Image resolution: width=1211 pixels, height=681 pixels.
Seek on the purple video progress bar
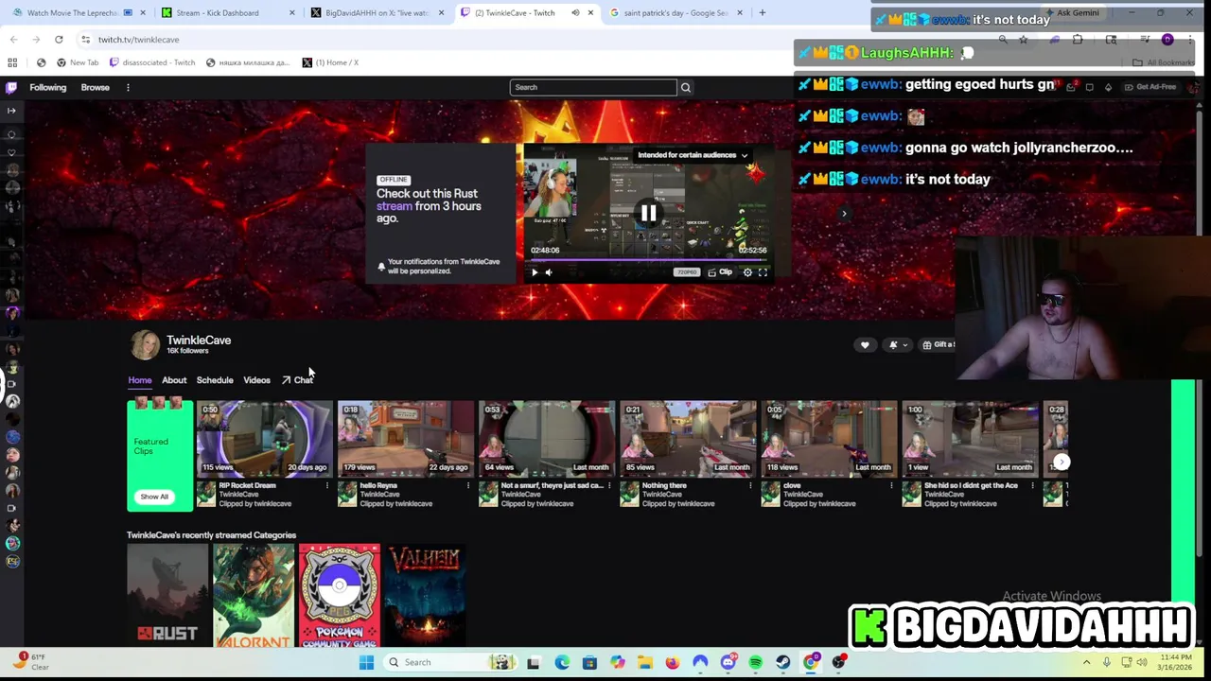pyautogui.click(x=648, y=259)
